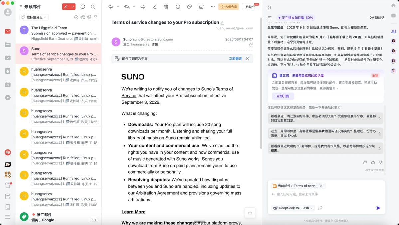
Task: Click the red compose mail button
Action: (x=66, y=7)
